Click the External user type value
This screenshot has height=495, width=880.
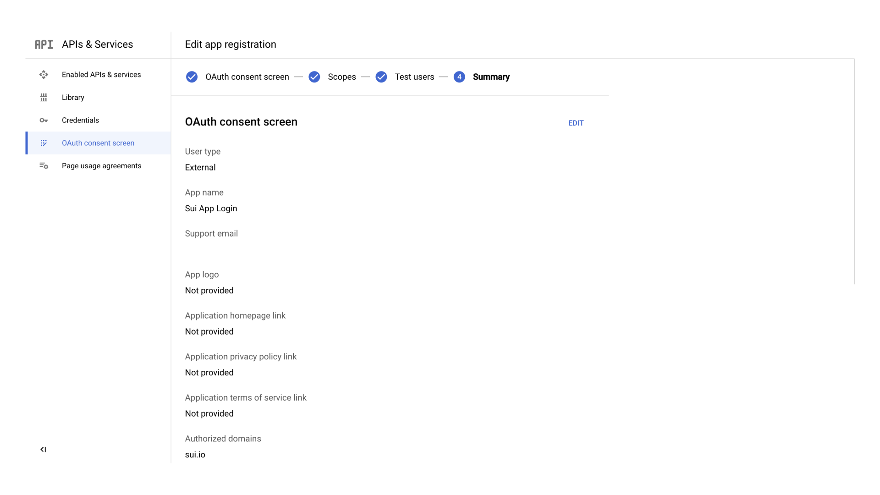tap(200, 168)
